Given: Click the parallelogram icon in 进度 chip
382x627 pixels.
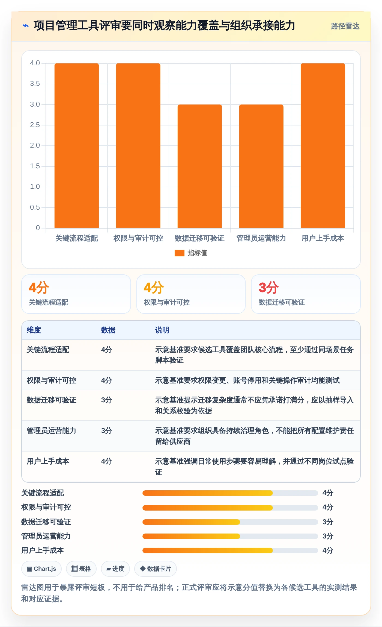Looking at the screenshot, I should tap(109, 569).
